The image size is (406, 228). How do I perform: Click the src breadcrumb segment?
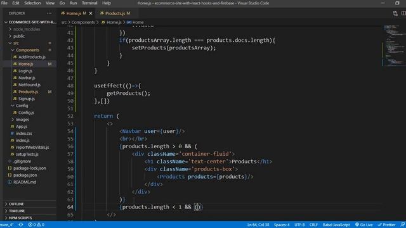point(64,23)
